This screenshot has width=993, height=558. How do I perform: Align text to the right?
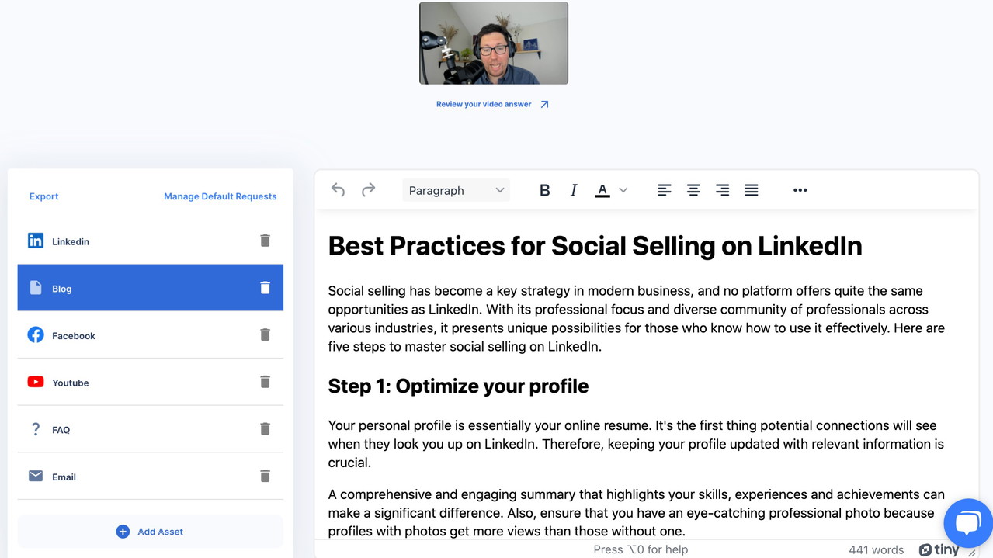pyautogui.click(x=722, y=190)
